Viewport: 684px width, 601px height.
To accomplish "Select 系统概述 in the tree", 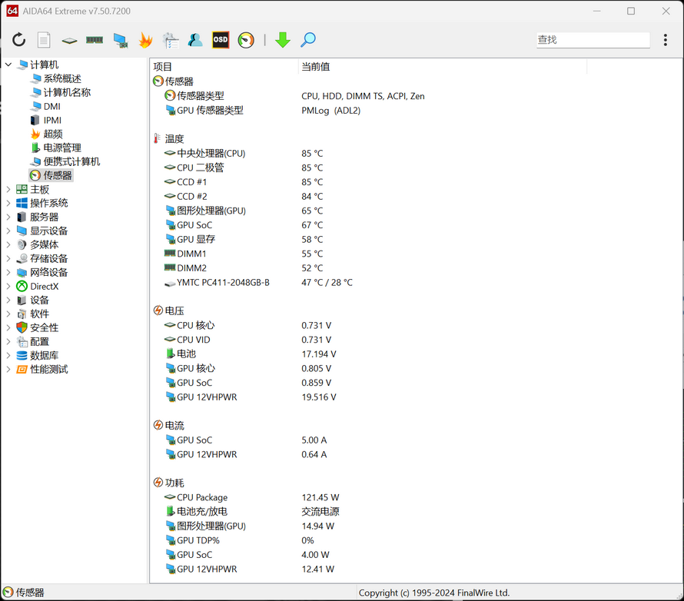I will 61,79.
